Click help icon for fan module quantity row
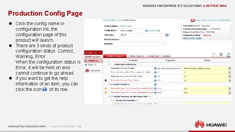235x132 pixels. click(155, 76)
